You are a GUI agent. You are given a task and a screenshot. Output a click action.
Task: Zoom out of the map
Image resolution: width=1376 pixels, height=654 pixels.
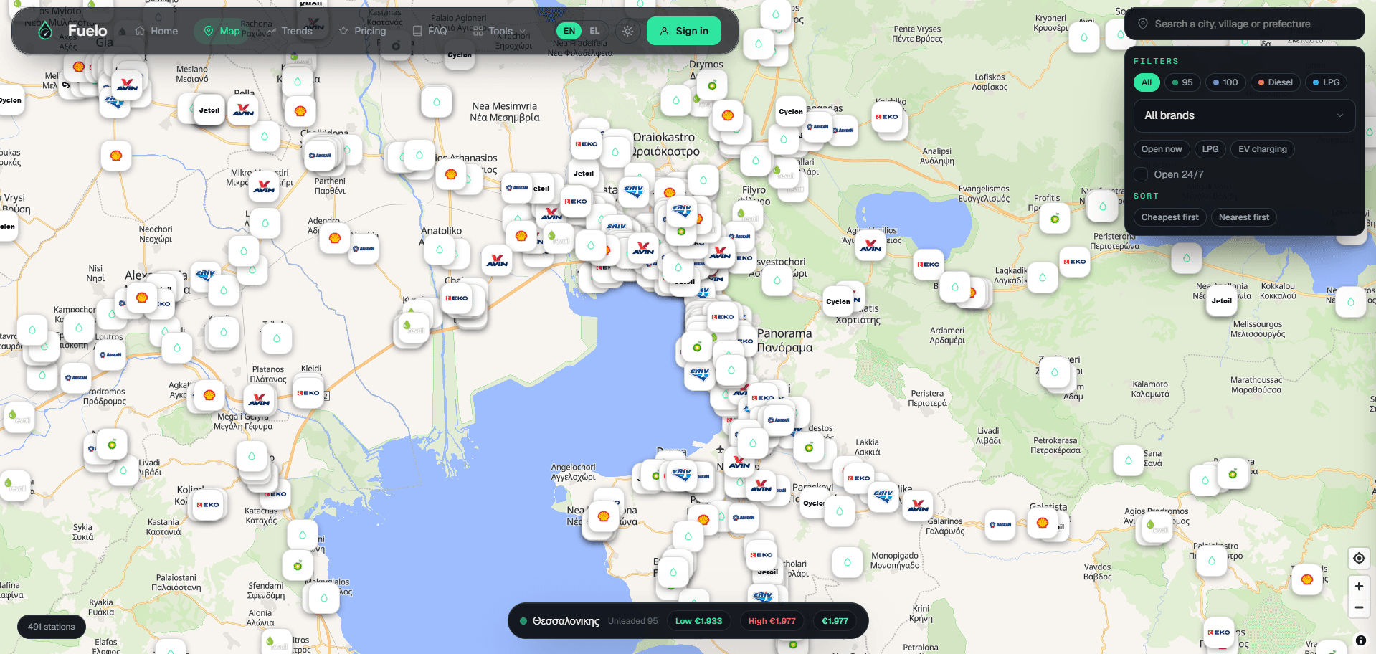point(1359,607)
